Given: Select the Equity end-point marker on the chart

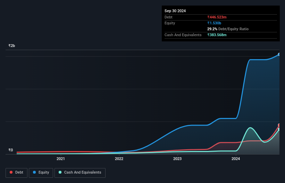Looking at the screenshot, I should [x=279, y=54].
